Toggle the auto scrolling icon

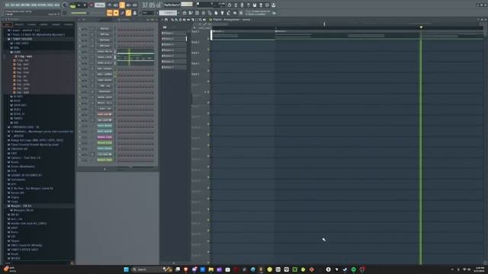coord(116,13)
